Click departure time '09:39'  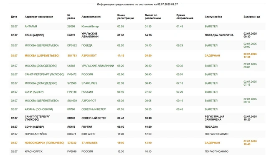click(x=180, y=66)
